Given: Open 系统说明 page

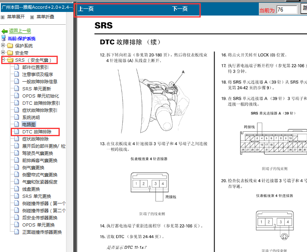Looking at the screenshot, I should click(31, 117).
